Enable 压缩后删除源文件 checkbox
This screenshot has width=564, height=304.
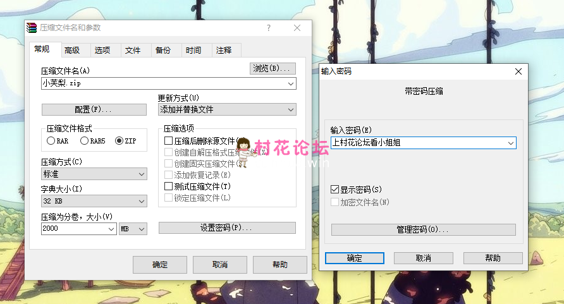point(168,140)
